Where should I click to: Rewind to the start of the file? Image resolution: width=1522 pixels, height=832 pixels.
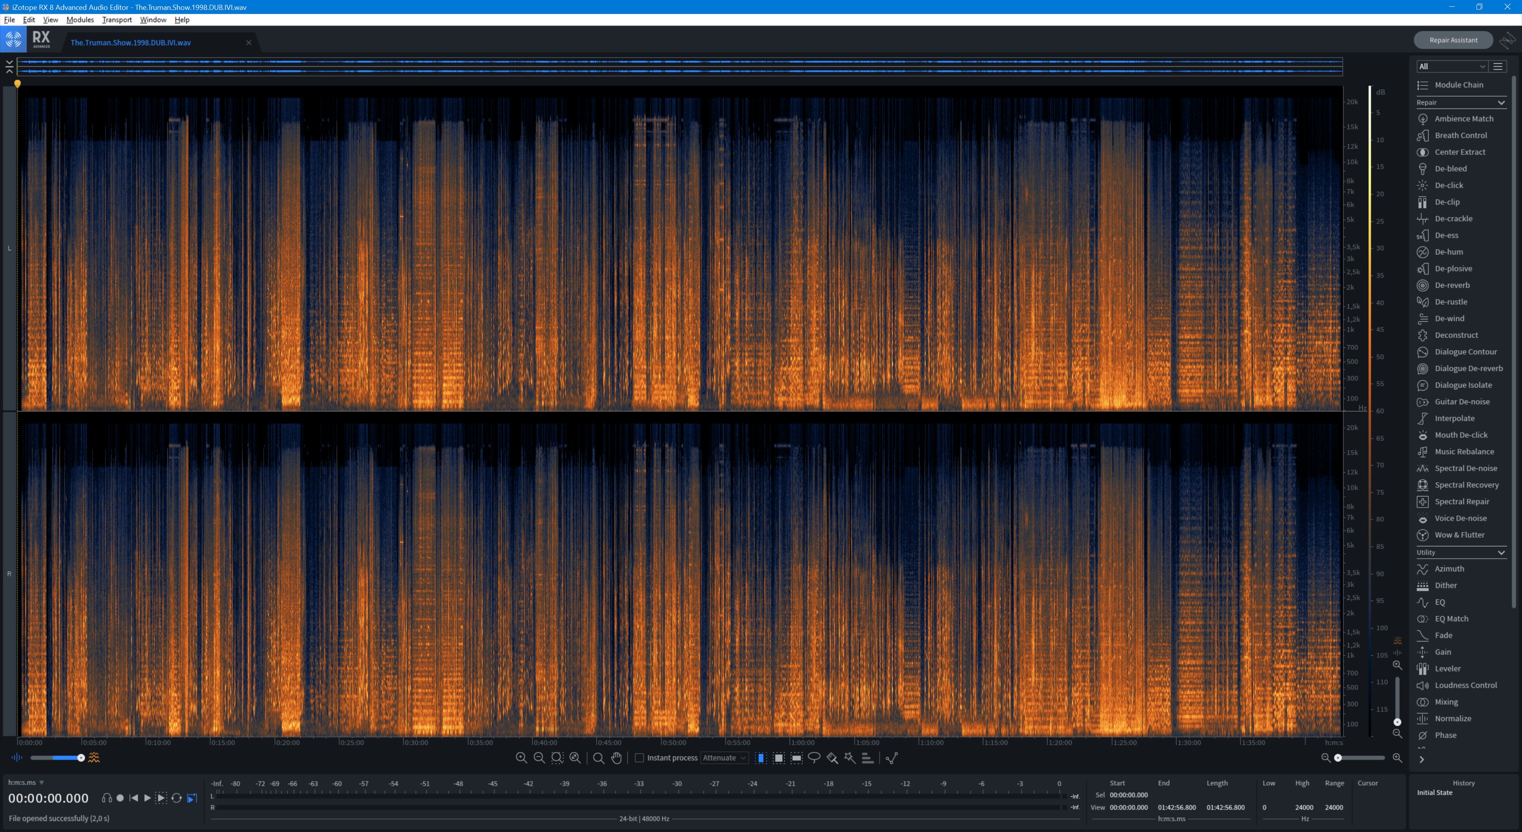coord(134,798)
